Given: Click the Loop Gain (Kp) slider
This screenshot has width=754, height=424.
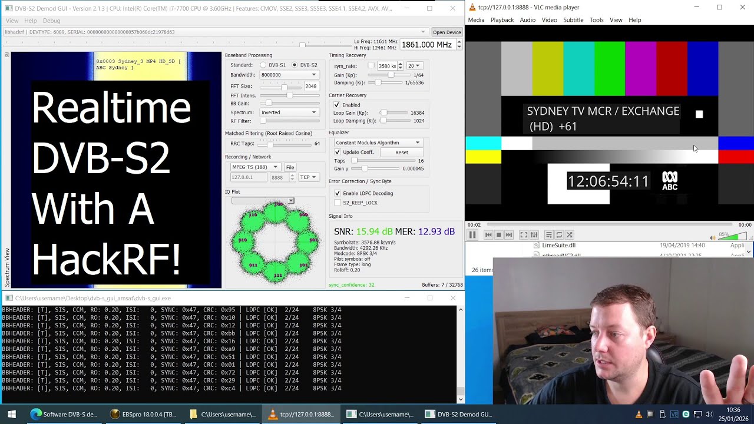Looking at the screenshot, I should 393,112.
